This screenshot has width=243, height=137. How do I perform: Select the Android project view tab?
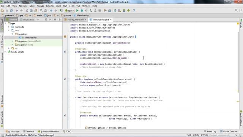click(x=11, y=19)
